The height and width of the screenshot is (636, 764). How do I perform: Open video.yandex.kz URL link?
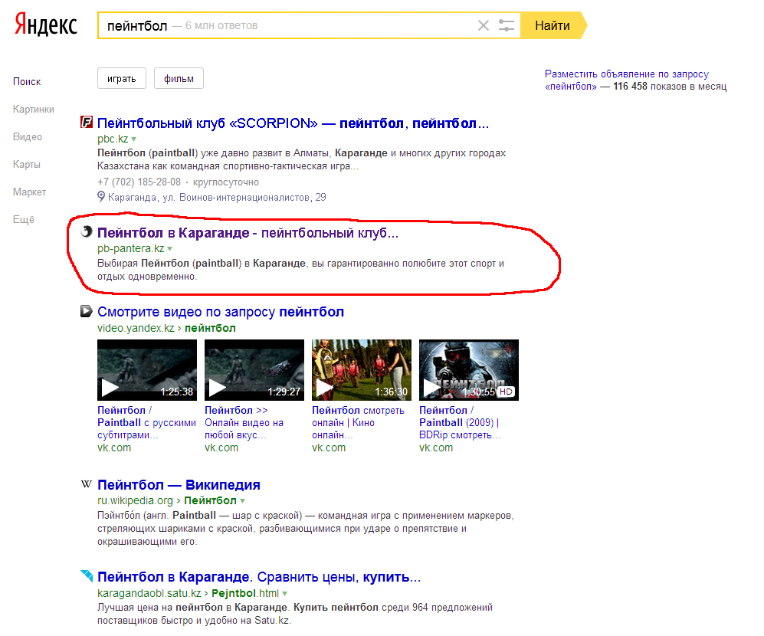(x=136, y=328)
